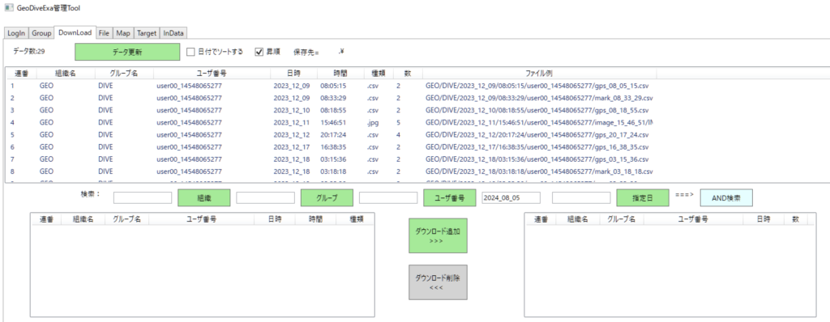The width and height of the screenshot is (830, 322).
Task: Click 数 header in right download list
Action: point(795,219)
